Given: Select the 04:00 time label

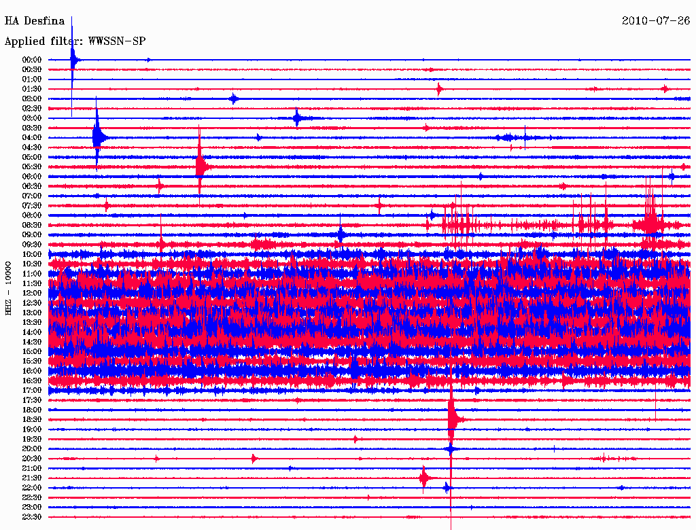Looking at the screenshot, I should 32,138.
